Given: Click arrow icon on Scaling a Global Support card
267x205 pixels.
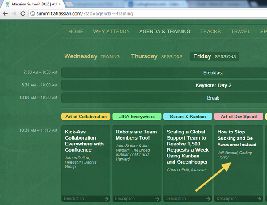Looking at the screenshot, I should point(208,199).
